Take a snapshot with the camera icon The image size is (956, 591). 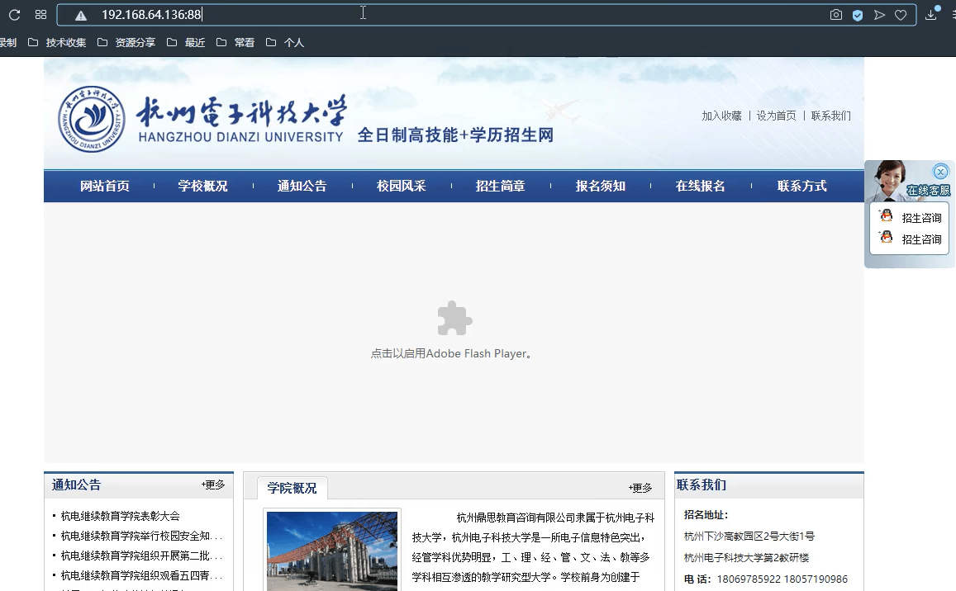[836, 15]
